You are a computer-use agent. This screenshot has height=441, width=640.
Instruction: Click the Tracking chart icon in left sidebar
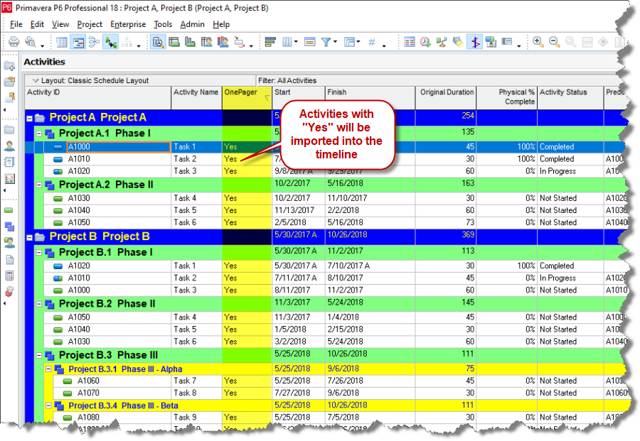coord(9,178)
